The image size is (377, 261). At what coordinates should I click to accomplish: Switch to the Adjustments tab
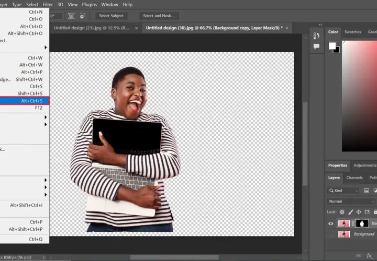pos(365,165)
